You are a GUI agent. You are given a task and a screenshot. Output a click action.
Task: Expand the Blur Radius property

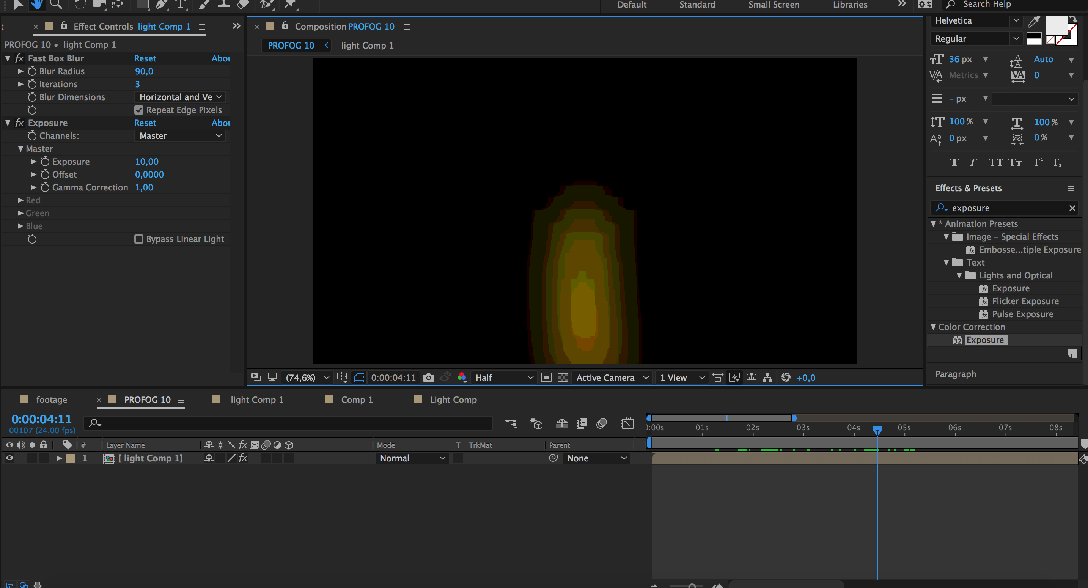tap(19, 71)
